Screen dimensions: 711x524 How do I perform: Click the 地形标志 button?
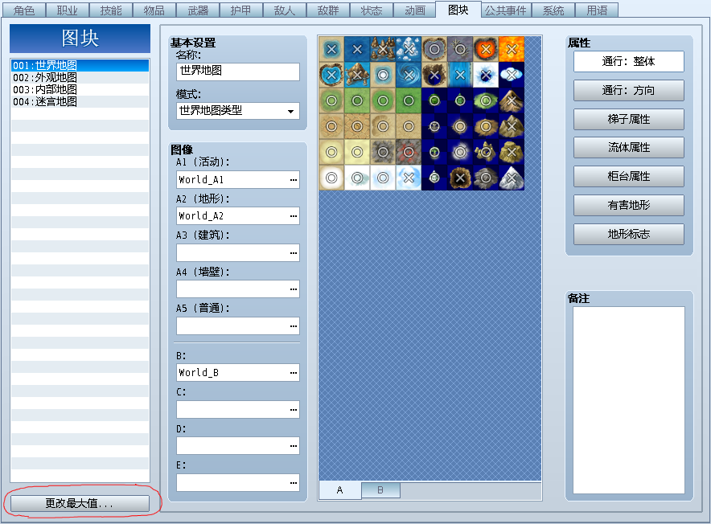coord(628,234)
